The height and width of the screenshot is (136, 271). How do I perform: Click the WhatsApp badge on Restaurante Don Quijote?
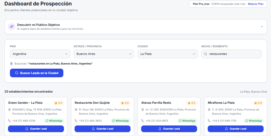tap(121, 121)
